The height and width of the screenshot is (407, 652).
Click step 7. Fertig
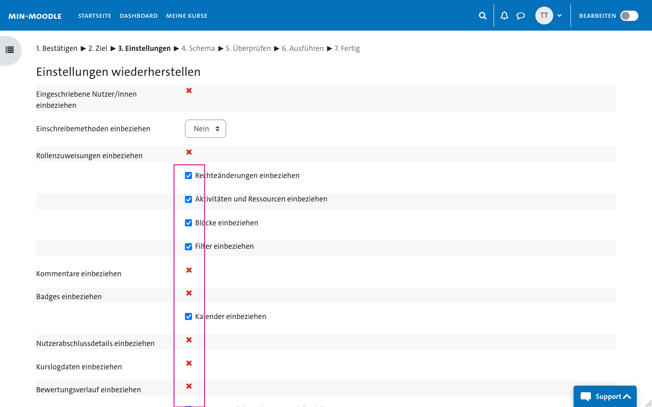(347, 48)
